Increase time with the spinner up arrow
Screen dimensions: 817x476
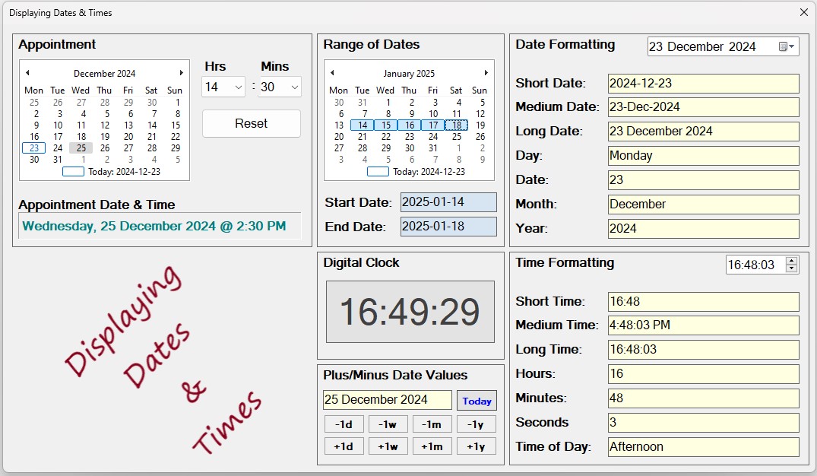[x=792, y=261]
